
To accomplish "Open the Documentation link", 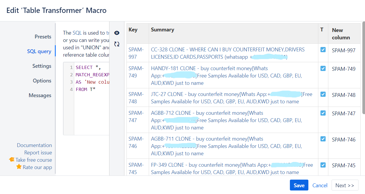I will click(x=34, y=145).
